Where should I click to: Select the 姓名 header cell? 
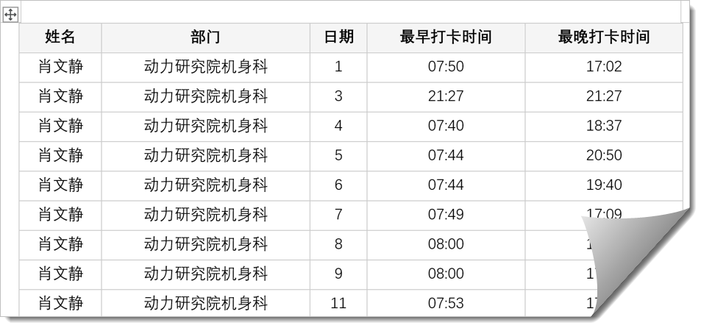click(60, 38)
